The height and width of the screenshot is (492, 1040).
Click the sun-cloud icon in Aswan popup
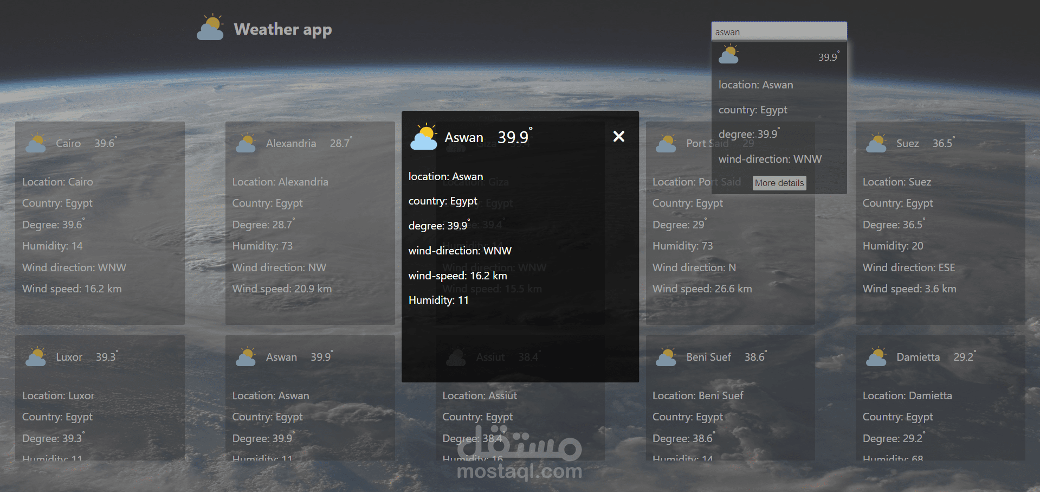[424, 137]
